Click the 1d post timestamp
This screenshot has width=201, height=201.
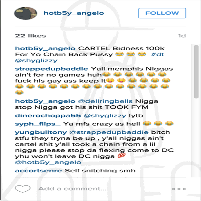182,36
